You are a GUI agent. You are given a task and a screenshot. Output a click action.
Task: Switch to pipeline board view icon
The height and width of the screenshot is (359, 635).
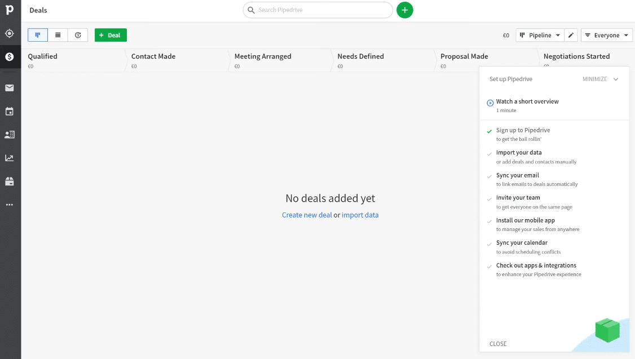coord(38,35)
